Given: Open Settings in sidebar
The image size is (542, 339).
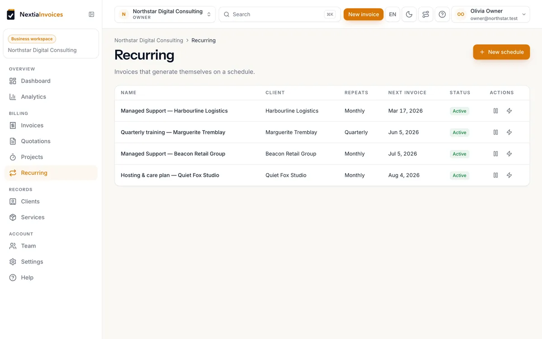Looking at the screenshot, I should 51,262.
